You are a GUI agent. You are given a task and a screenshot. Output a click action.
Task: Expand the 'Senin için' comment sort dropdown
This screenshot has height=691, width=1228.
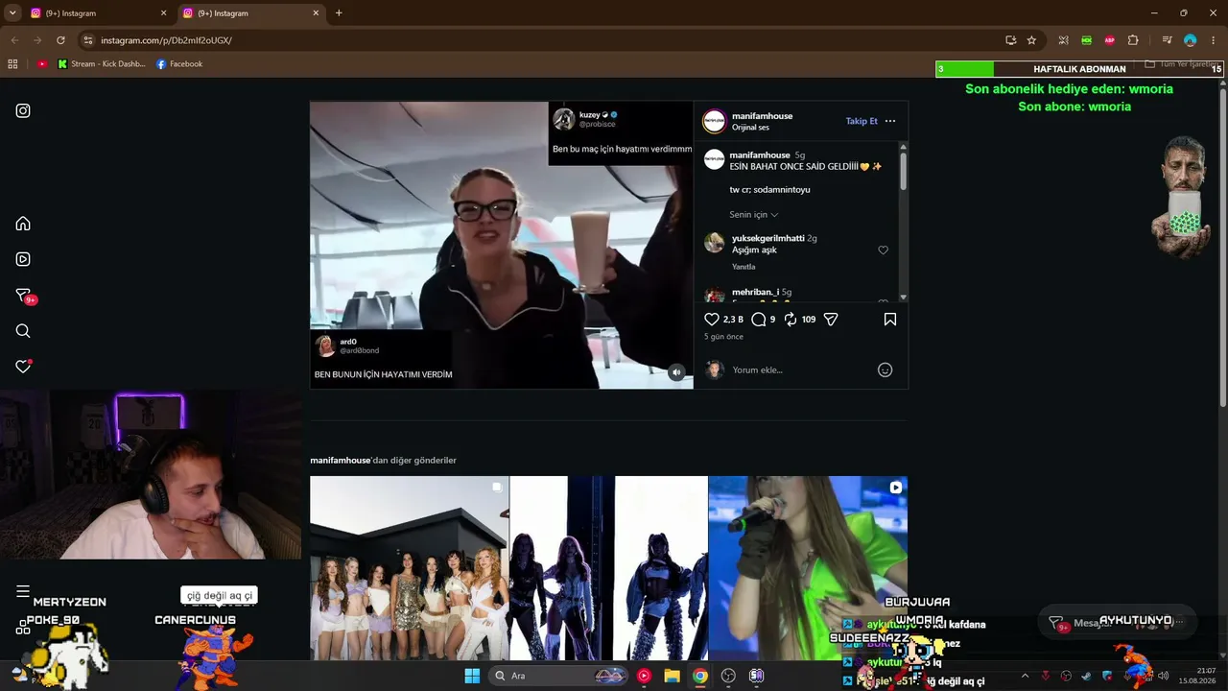pos(754,215)
